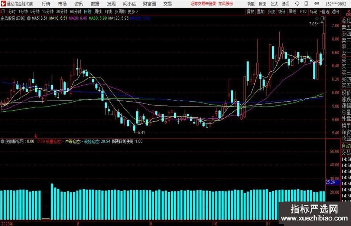351x226 pixels.
Task: Click the MA60: 5.99 label
Action: click(x=98, y=18)
